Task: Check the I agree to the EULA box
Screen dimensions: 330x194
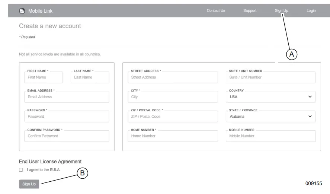Action: click(x=21, y=170)
